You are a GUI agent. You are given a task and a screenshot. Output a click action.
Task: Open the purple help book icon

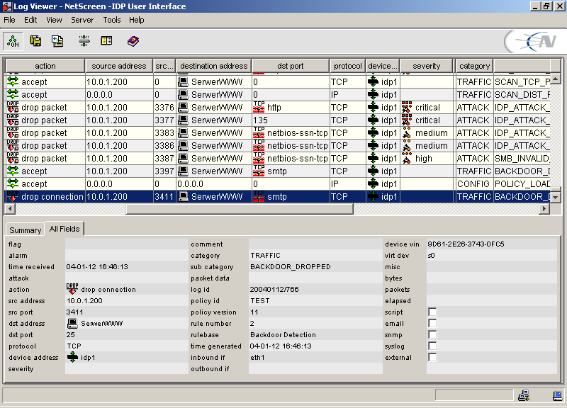point(133,41)
